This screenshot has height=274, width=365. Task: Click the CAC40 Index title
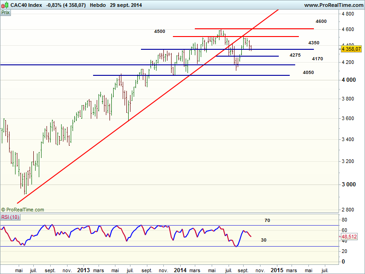[x=26, y=5]
